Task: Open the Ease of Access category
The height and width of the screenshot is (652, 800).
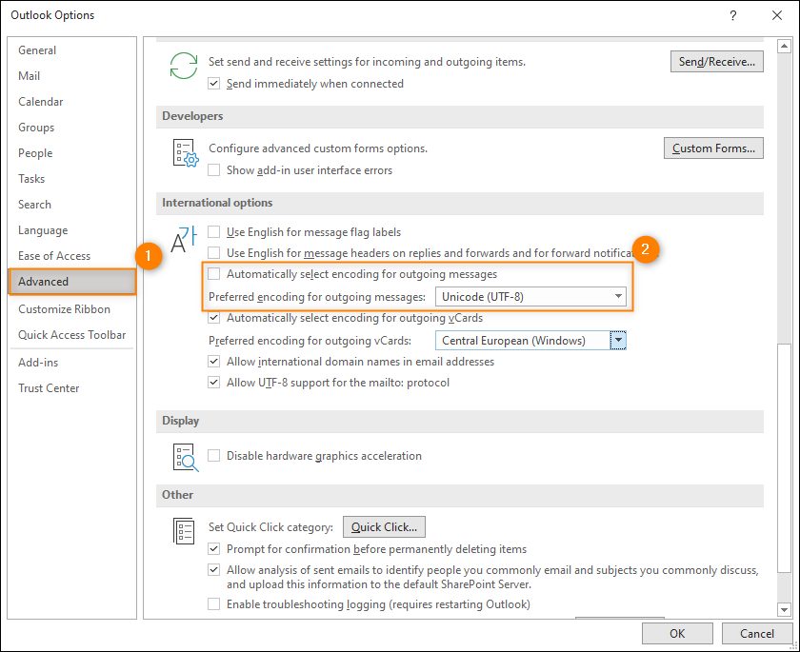Action: 72,256
